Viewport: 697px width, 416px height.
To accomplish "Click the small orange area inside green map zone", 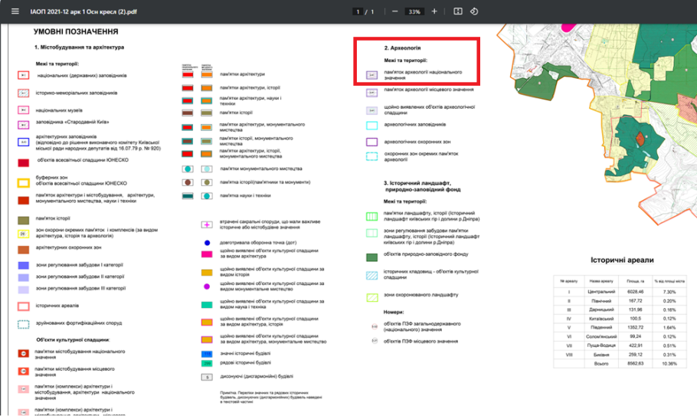I will (639, 139).
